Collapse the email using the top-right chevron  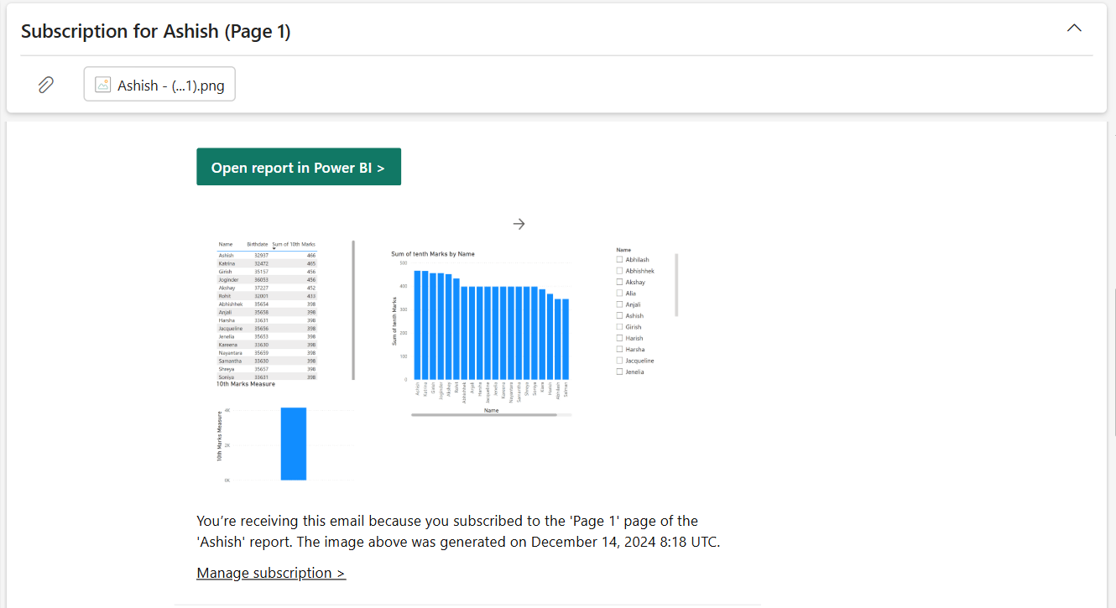point(1074,28)
